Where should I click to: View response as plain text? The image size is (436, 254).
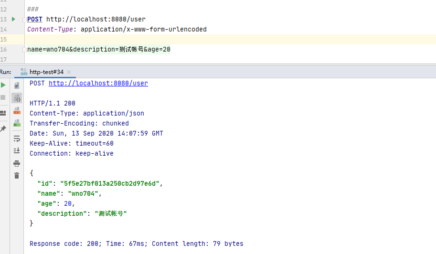pos(17,85)
